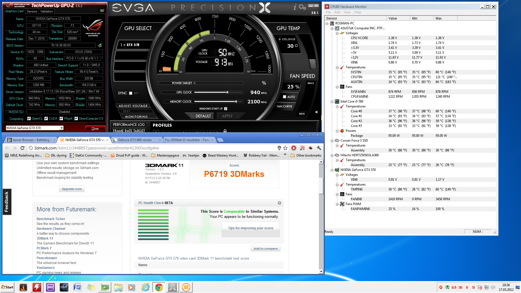This screenshot has height=293, width=521.
Task: Toggle the SYNC off checkbox in Precision
Action: pos(131,93)
